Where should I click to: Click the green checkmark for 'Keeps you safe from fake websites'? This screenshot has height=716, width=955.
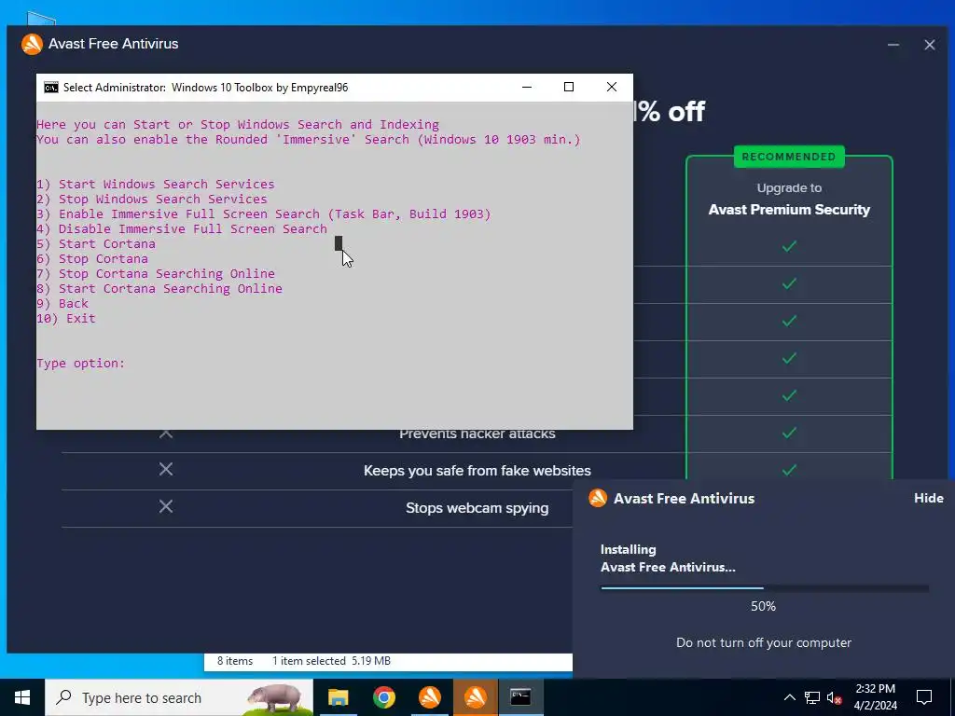coord(789,470)
